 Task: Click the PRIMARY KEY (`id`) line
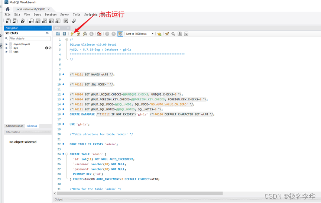click(88, 174)
